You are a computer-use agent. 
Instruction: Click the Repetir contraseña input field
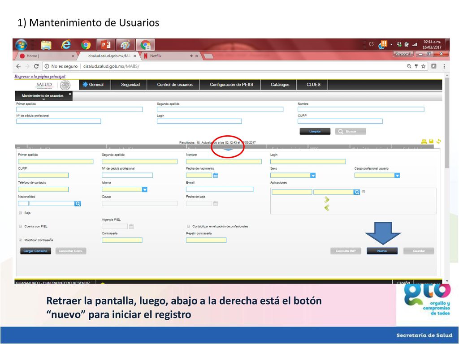coord(206,240)
